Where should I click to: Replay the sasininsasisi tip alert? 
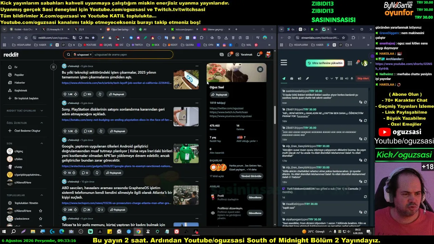click(x=366, y=102)
